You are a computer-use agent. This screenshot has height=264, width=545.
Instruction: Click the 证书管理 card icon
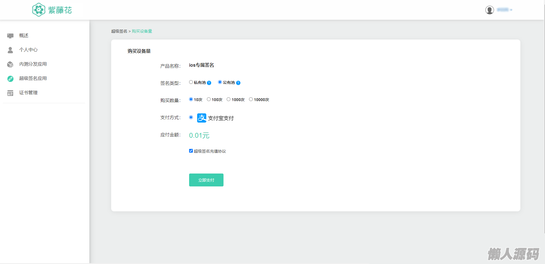click(x=10, y=93)
